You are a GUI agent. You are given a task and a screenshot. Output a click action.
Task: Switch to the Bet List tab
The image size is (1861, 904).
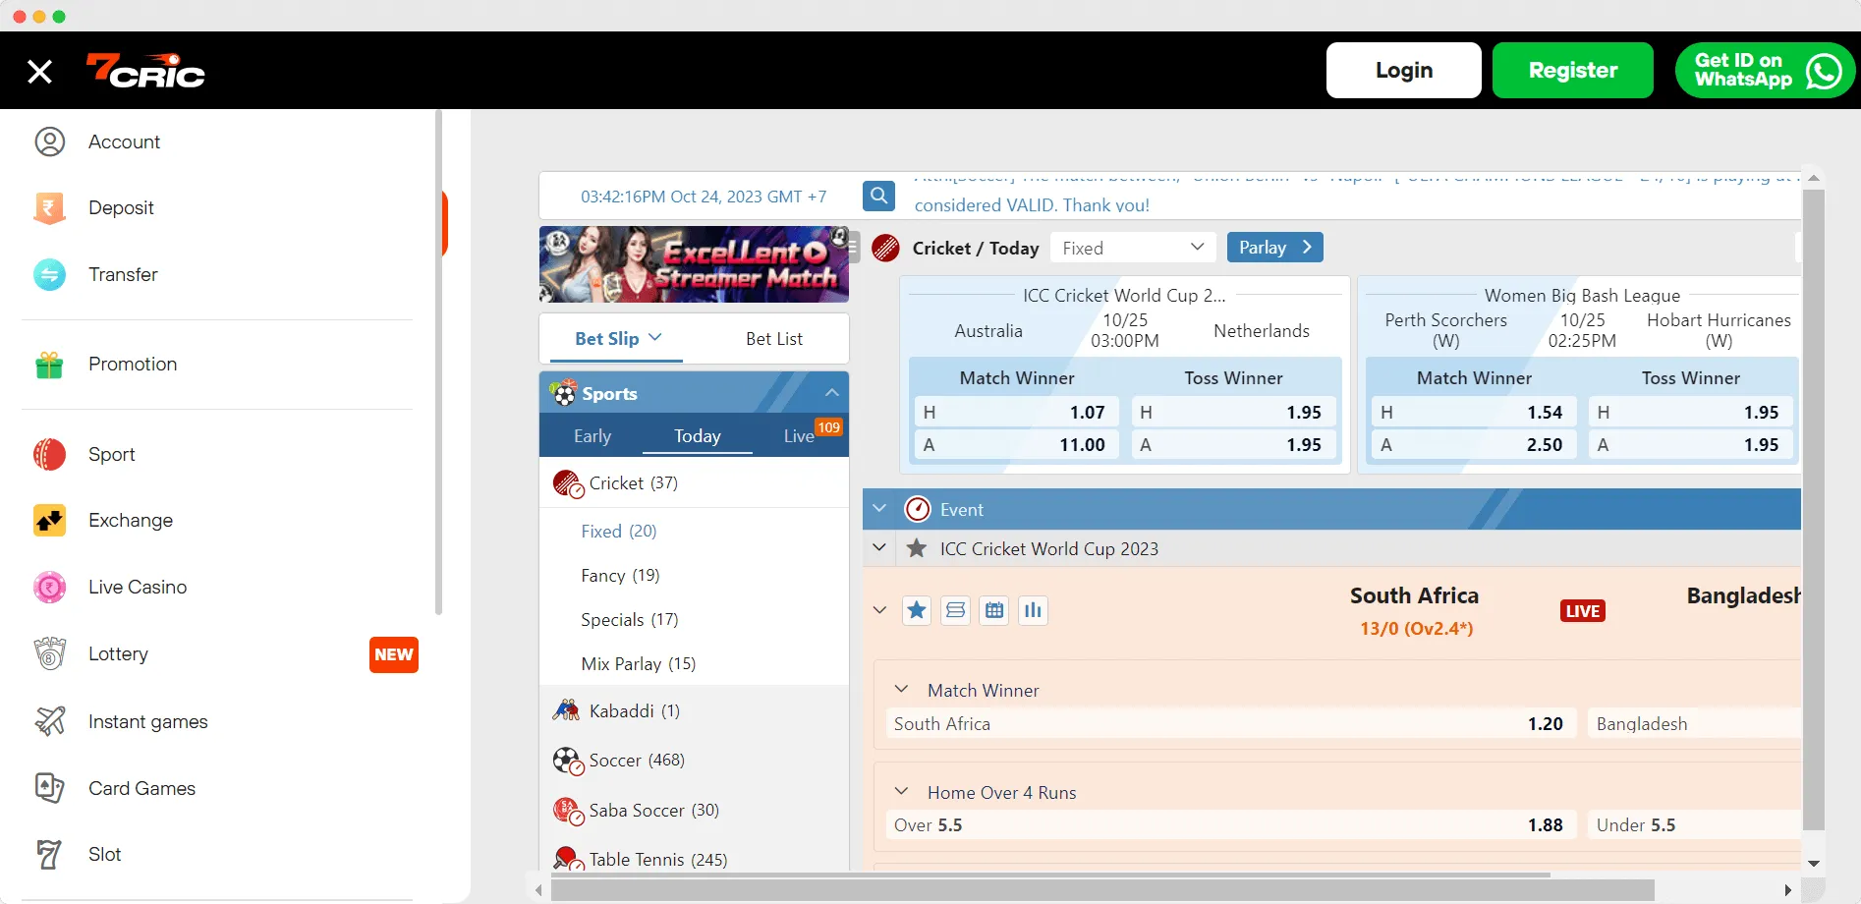(774, 339)
